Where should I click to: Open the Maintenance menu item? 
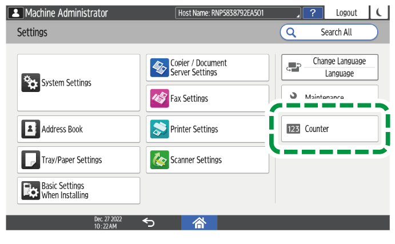330,97
